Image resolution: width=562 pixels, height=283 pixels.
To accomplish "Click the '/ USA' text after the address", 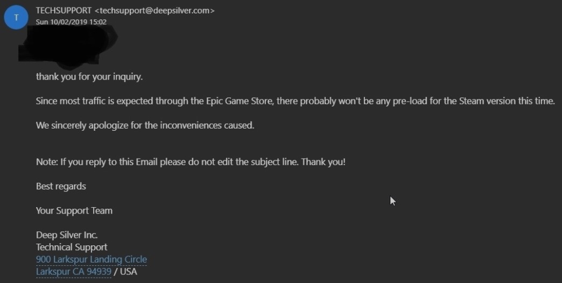I will click(125, 272).
